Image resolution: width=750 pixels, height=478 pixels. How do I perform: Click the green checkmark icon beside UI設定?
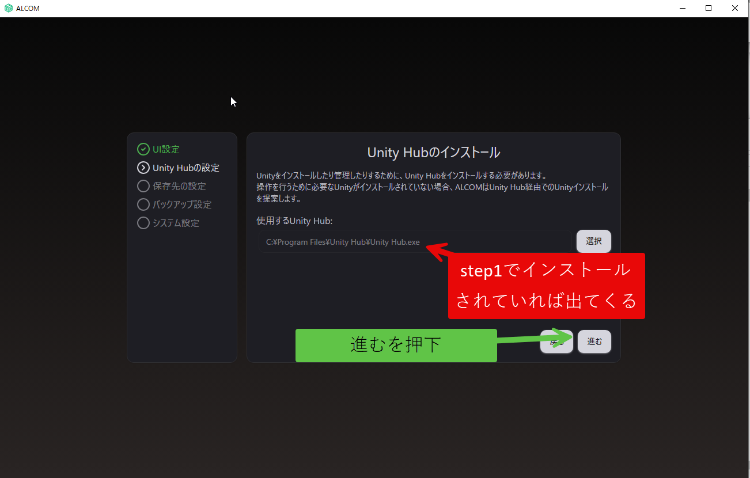click(x=143, y=149)
